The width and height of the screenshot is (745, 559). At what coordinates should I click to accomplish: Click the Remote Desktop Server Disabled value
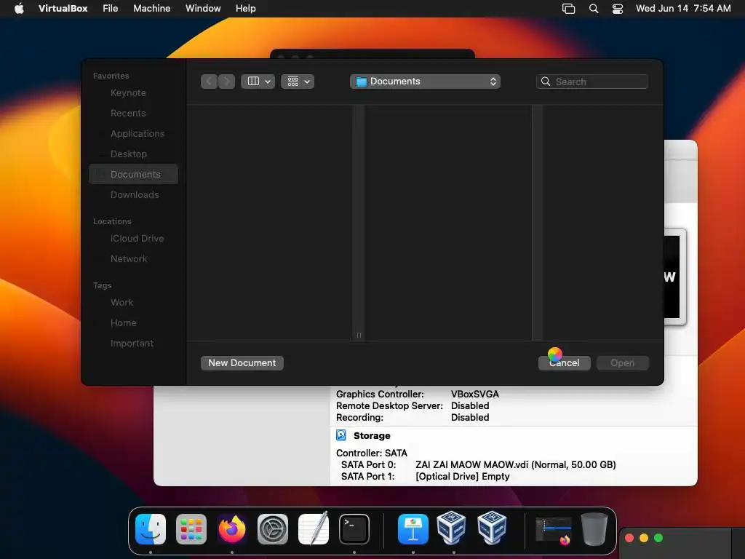[470, 405]
